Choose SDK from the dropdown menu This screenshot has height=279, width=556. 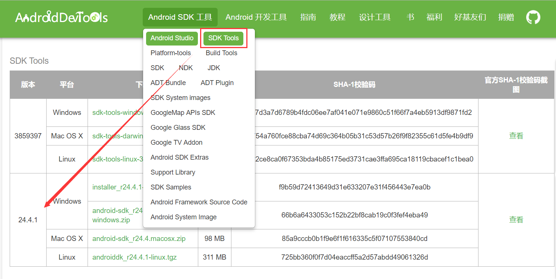click(157, 68)
